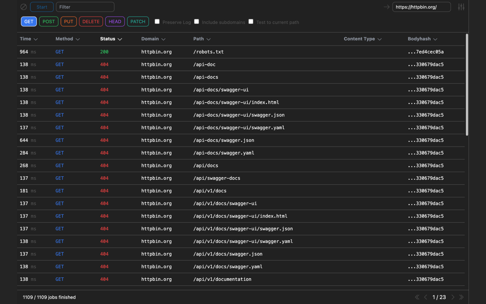Toggle the GET method filter
This screenshot has width=486, height=304.
tap(29, 22)
